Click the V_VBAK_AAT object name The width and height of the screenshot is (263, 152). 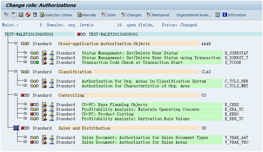(237, 138)
